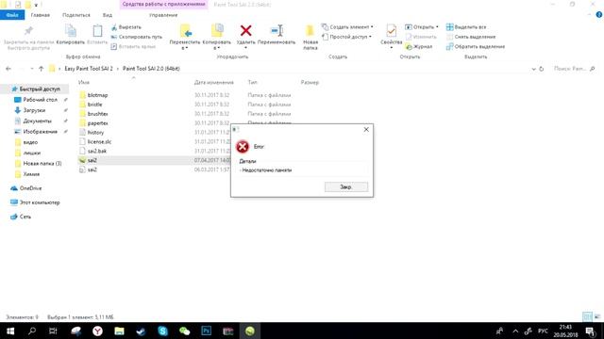Click the Size (Размер) column header
This screenshot has height=339, width=604.
point(310,82)
